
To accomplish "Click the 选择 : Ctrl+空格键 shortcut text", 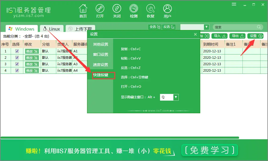I will 135,77.
